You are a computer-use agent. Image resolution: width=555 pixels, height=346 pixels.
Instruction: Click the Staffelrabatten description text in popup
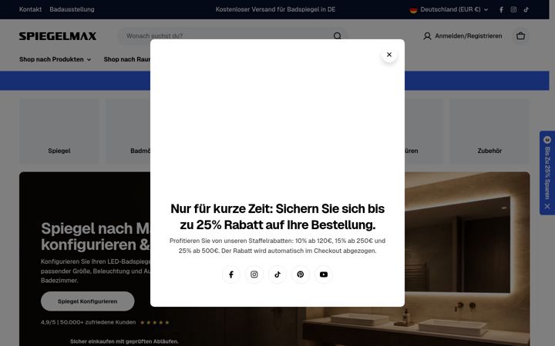tap(277, 246)
